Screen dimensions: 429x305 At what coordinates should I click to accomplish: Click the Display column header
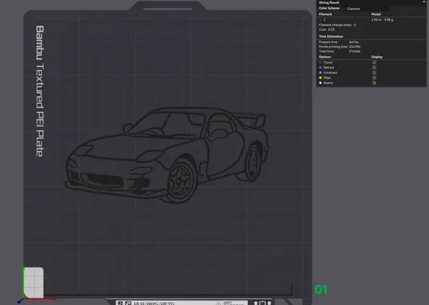pyautogui.click(x=377, y=57)
